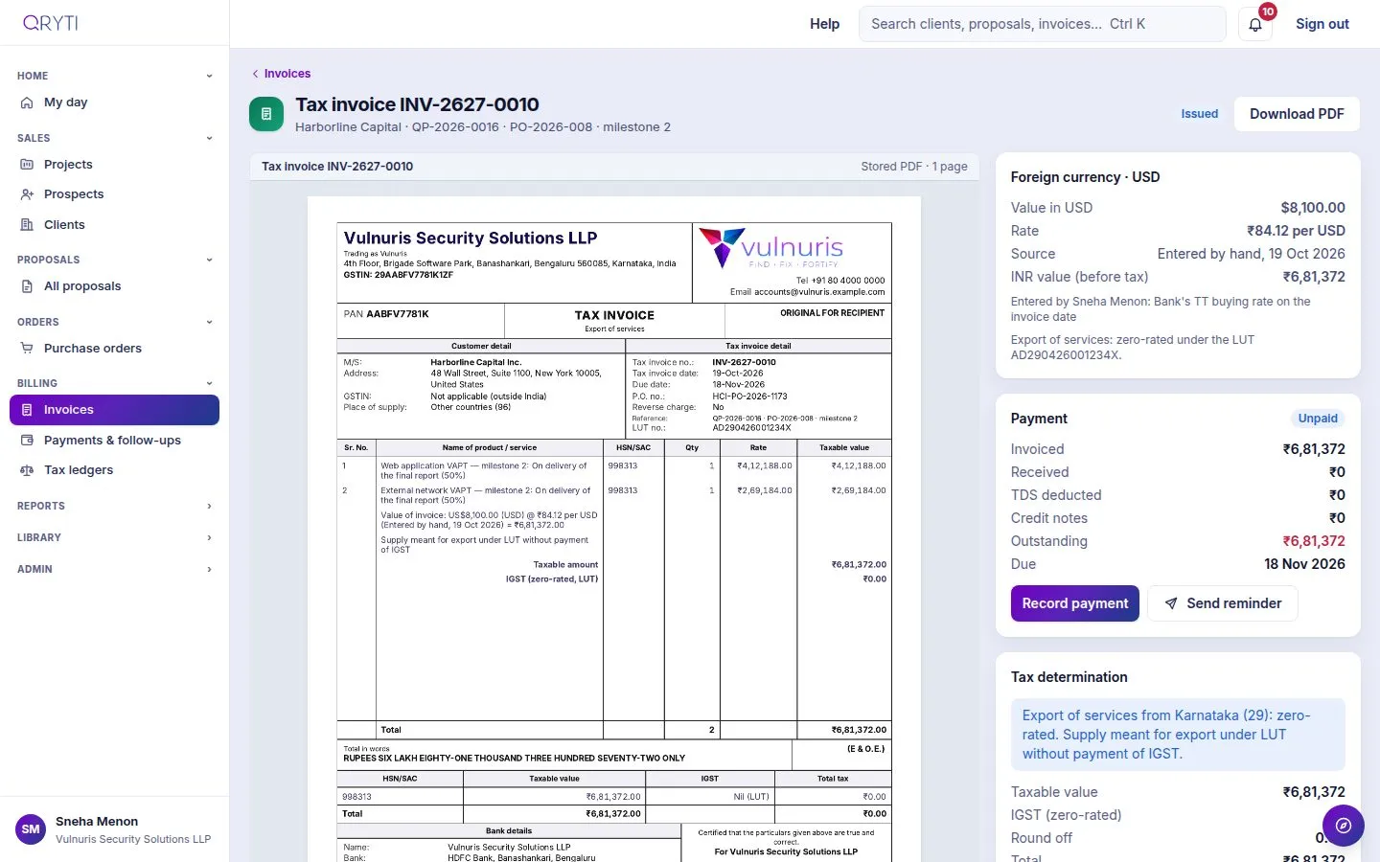The image size is (1380, 862).
Task: Click Record payment button
Action: (1074, 603)
